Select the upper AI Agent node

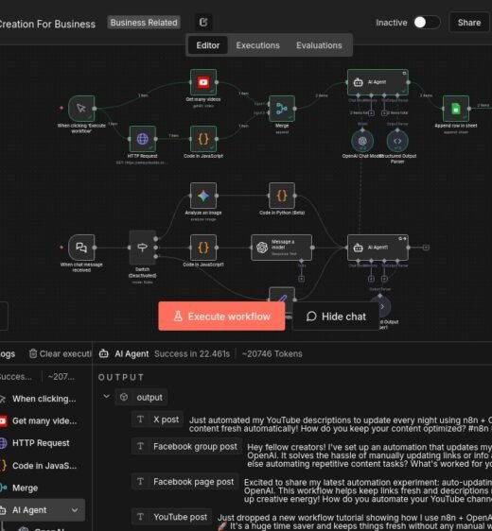(x=378, y=82)
